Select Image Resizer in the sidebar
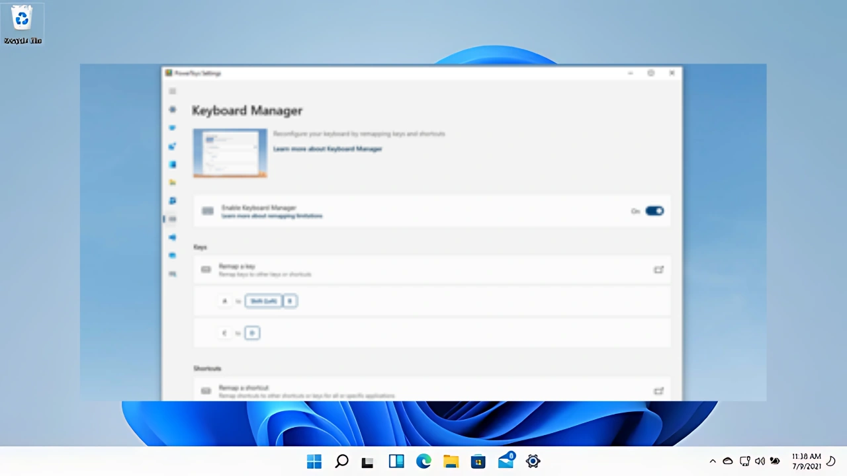The height and width of the screenshot is (476, 847). pyautogui.click(x=172, y=200)
